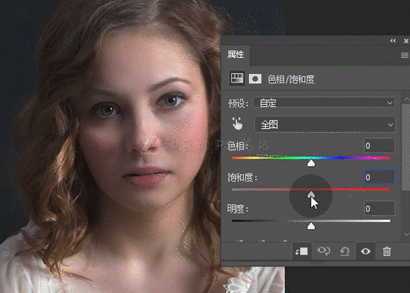Delete the adjustment layer with trash icon
The height and width of the screenshot is (293, 410).
[387, 251]
